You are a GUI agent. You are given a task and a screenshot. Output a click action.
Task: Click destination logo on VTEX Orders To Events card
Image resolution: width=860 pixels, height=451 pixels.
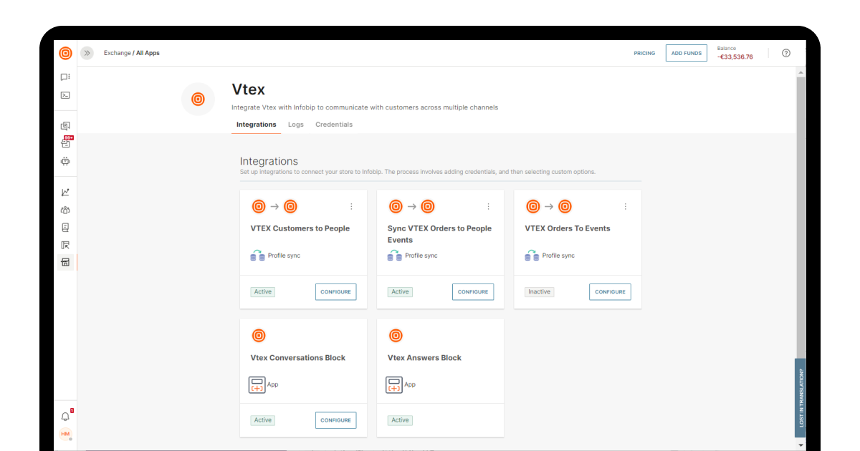565,207
